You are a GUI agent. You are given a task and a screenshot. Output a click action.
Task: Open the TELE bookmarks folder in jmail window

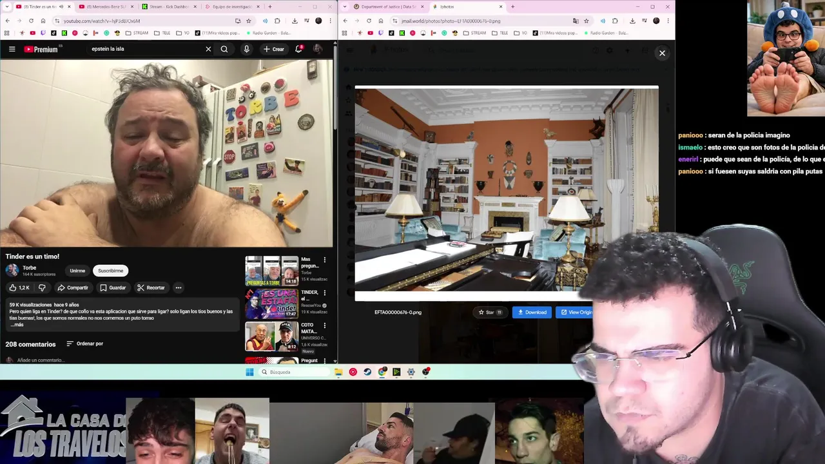(499, 33)
